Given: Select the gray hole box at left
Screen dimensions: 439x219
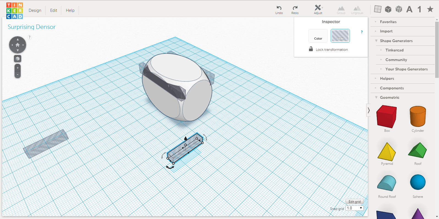Looking at the screenshot, I should [x=46, y=144].
